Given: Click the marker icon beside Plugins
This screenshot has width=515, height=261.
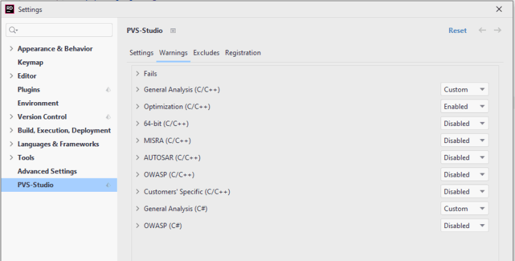Looking at the screenshot, I should tap(108, 90).
